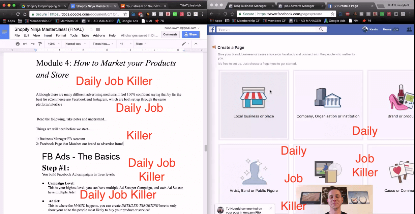Viewport: 415px width, 214px height.
Task: Switch to the Business Manager tab
Action: pyautogui.click(x=251, y=6)
